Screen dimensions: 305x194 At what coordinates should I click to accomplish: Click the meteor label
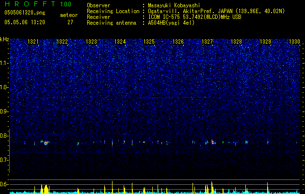69,15
